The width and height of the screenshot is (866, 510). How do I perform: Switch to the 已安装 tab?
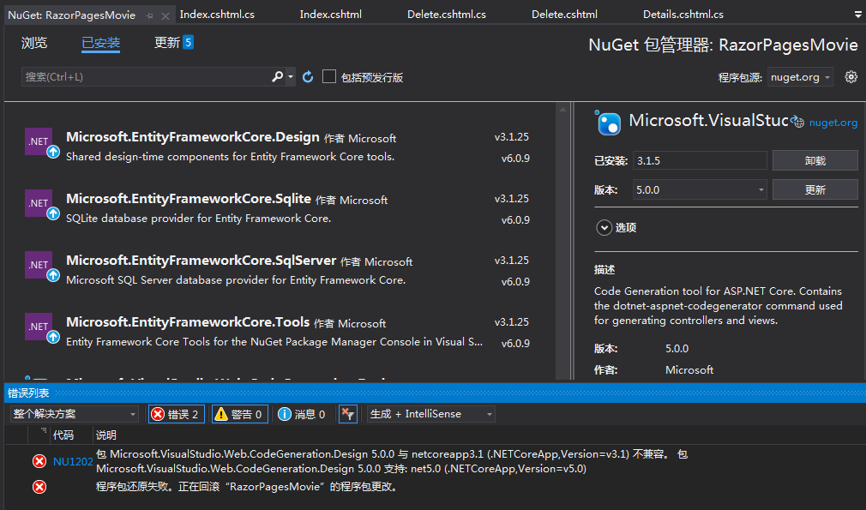pyautogui.click(x=100, y=43)
